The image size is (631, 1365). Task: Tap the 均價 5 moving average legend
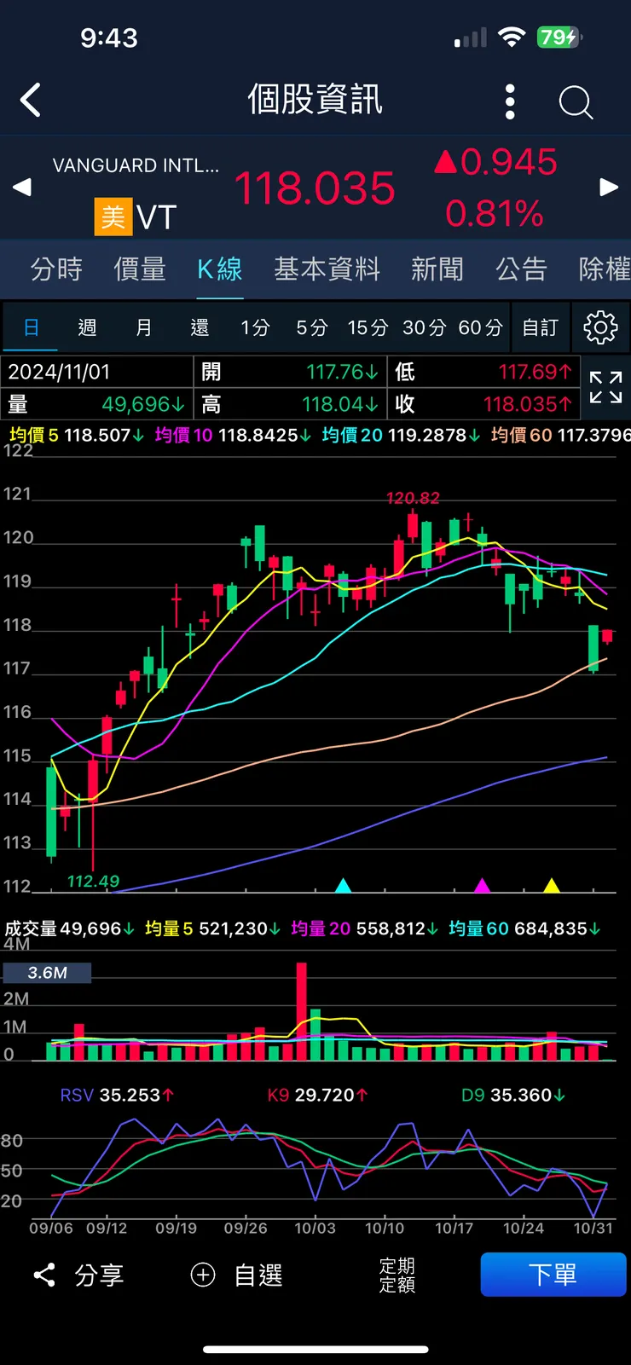point(77,436)
